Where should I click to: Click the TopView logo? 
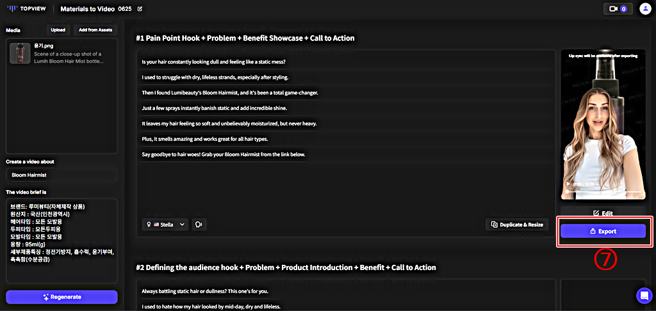[x=27, y=8]
